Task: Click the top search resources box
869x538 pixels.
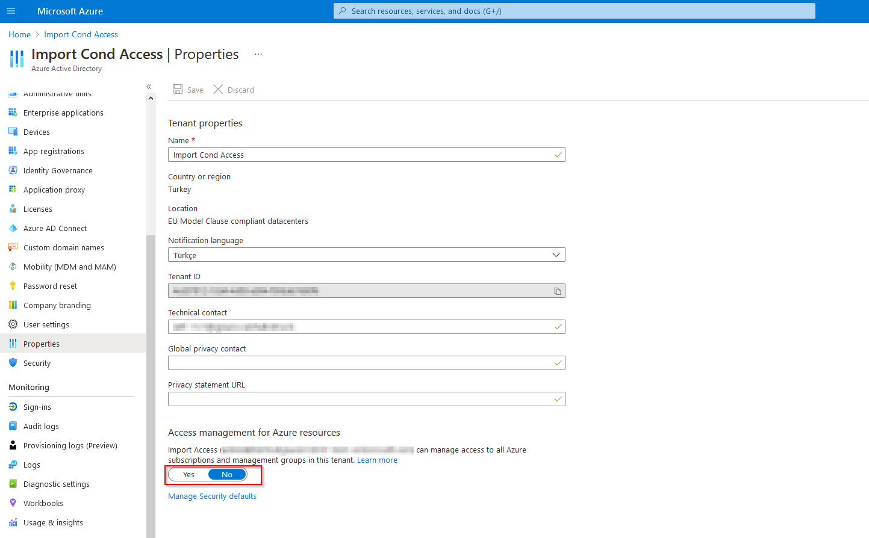Action: point(575,11)
